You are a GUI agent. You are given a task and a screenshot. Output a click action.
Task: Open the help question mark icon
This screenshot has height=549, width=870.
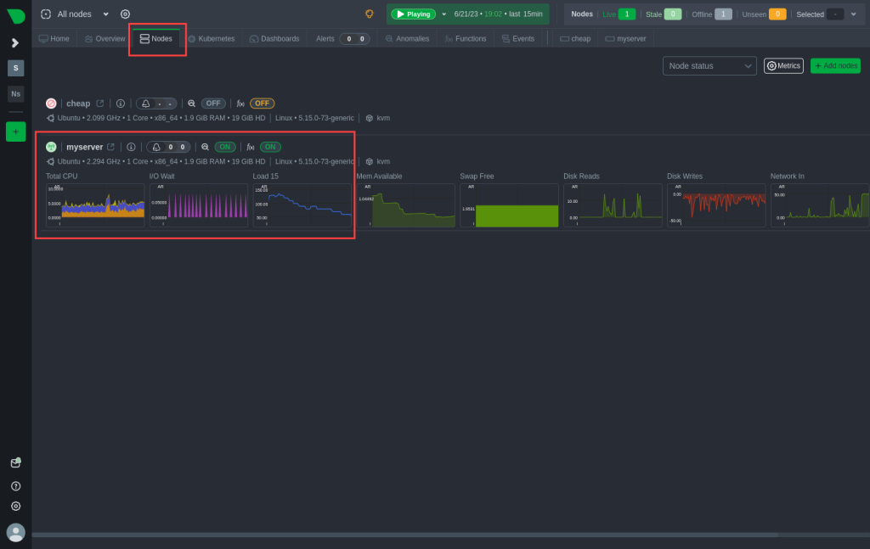pyautogui.click(x=15, y=486)
